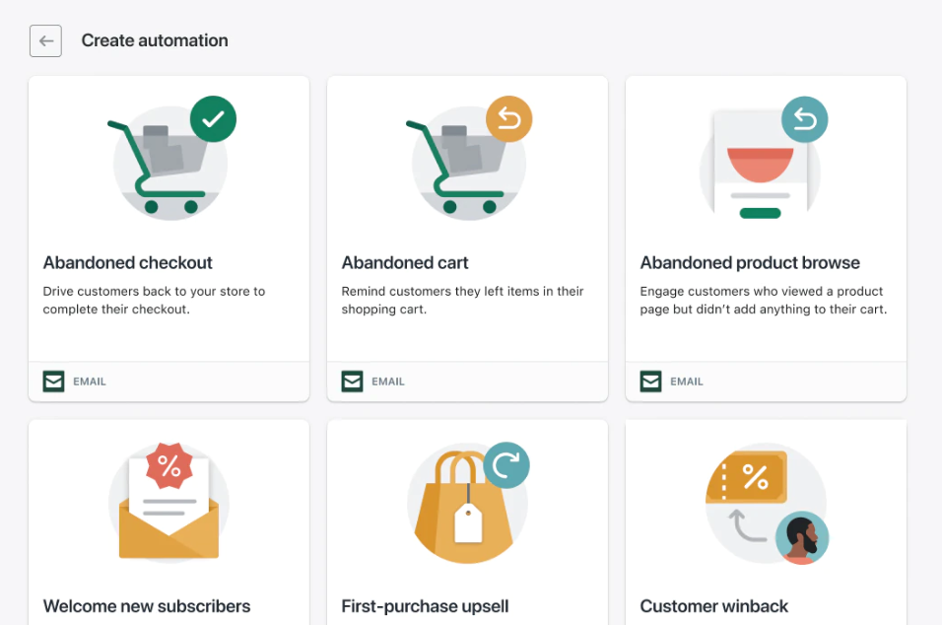Click the Abandoned cart description text
The height and width of the screenshot is (625, 942).
pos(462,300)
